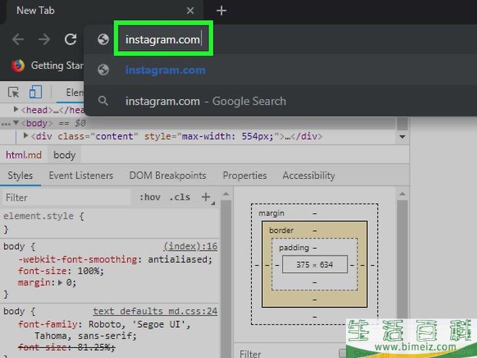
Task: Open the (index):16 source link
Action: [191, 246]
